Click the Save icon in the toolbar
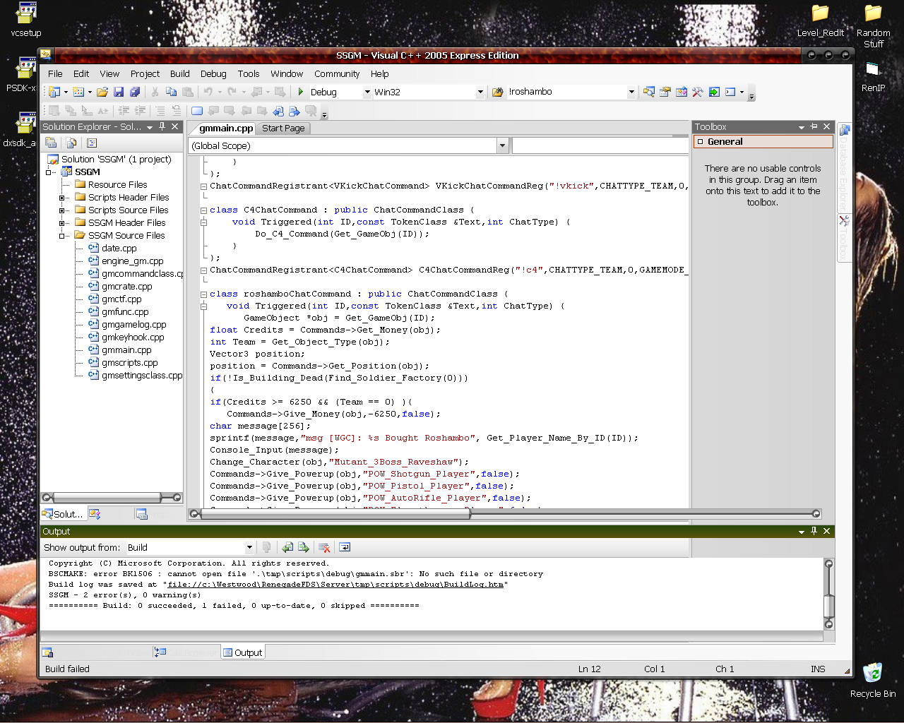This screenshot has width=904, height=723. point(119,92)
